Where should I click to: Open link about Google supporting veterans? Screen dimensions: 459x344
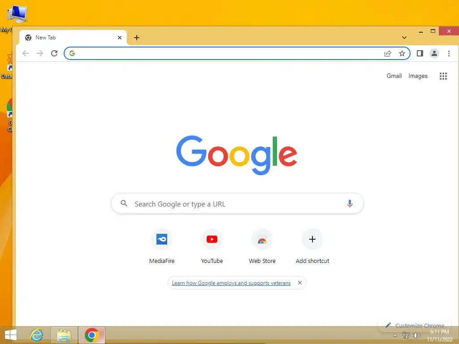pos(231,283)
